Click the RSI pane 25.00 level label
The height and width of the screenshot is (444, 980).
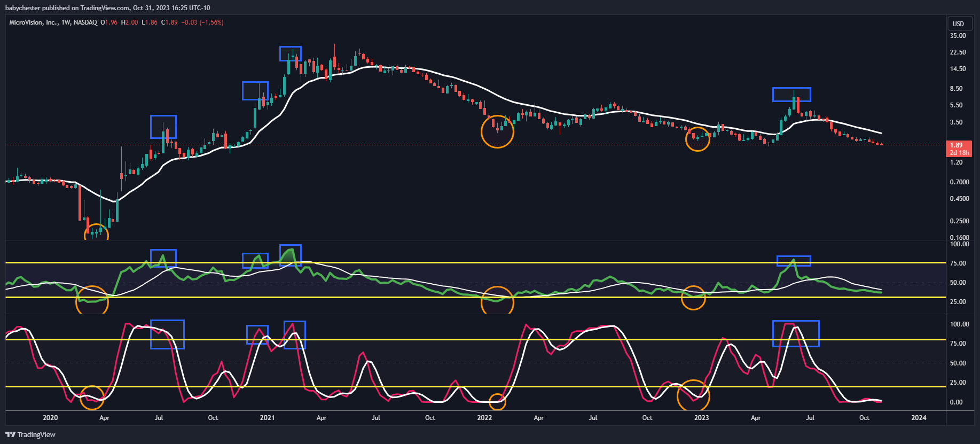[x=958, y=302]
